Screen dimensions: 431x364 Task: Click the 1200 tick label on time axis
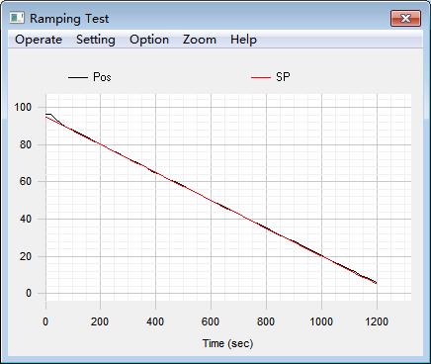[377, 321]
